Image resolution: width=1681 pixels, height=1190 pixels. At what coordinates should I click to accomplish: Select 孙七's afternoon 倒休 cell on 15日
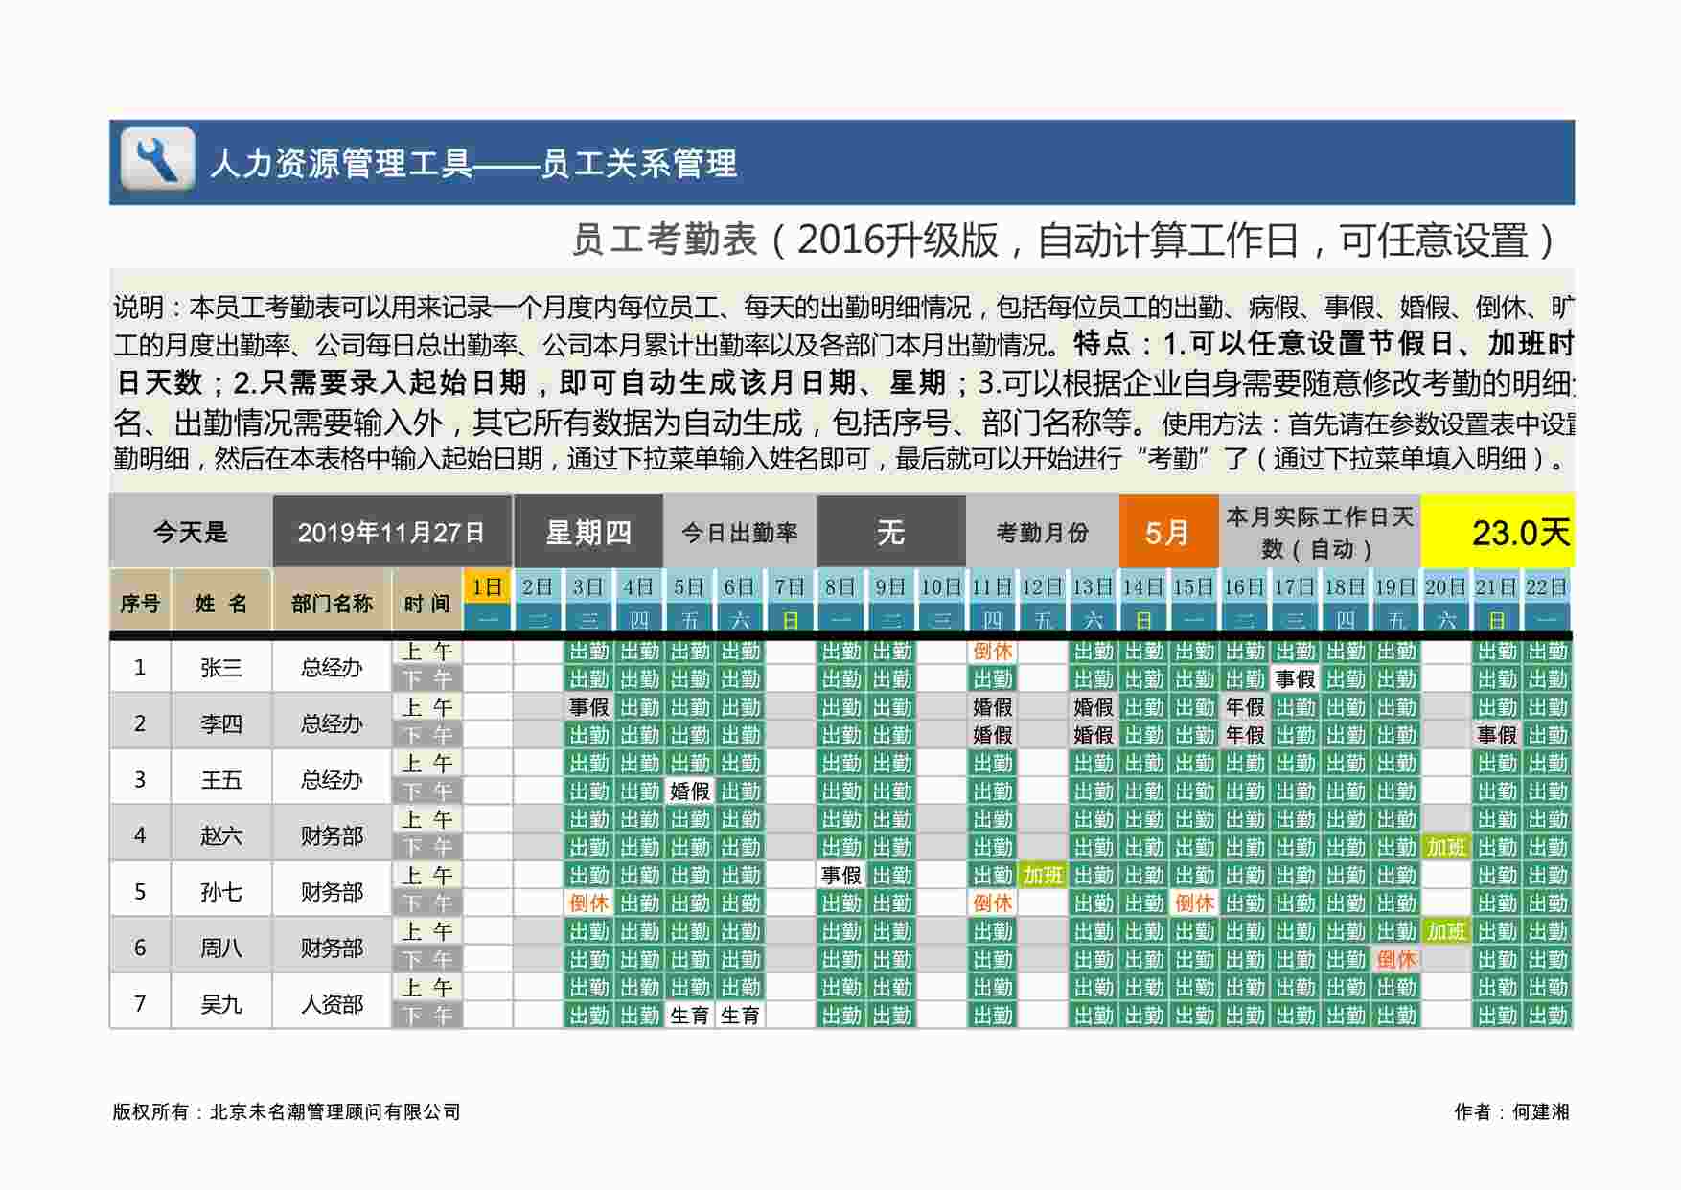click(x=1194, y=903)
